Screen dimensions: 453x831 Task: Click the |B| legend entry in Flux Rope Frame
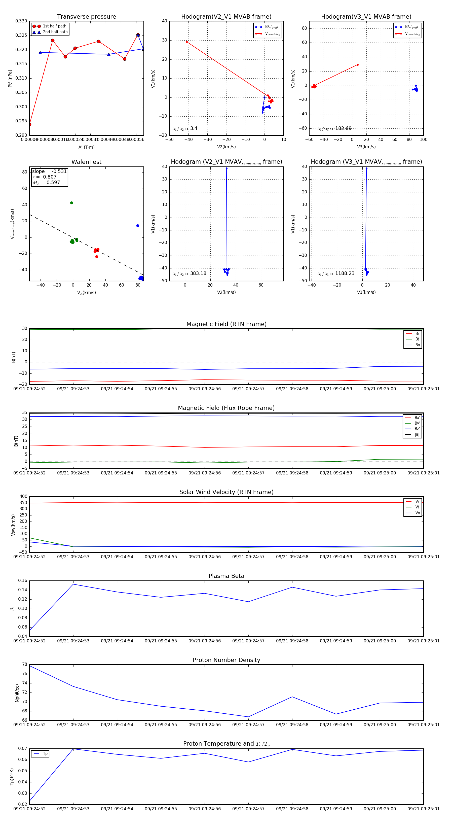pyautogui.click(x=413, y=435)
